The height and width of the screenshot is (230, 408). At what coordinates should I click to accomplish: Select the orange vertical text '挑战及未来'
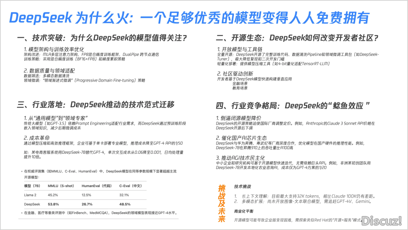[x=222, y=204]
